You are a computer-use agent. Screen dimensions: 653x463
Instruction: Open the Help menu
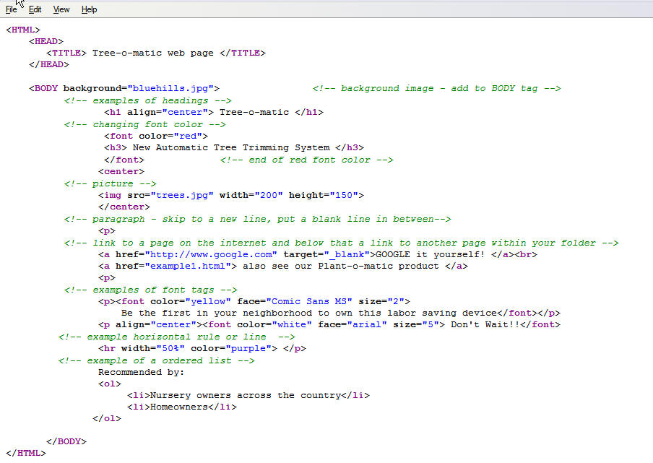89,9
